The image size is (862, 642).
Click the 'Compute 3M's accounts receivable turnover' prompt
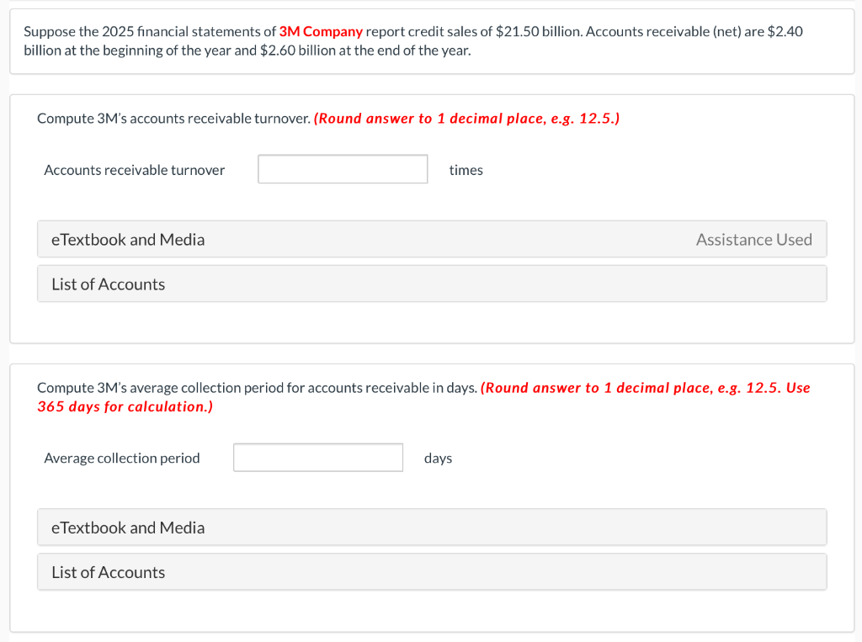tap(173, 118)
